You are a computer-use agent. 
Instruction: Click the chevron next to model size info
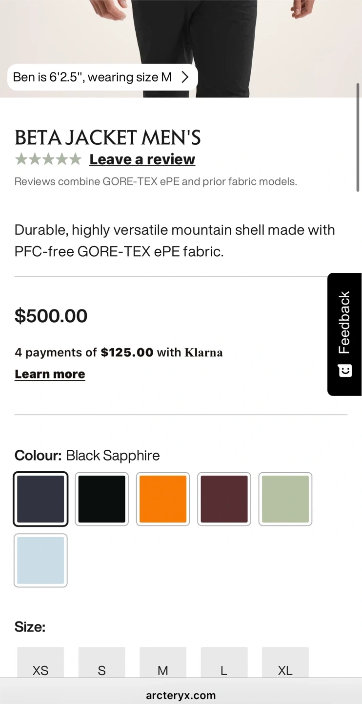(185, 77)
